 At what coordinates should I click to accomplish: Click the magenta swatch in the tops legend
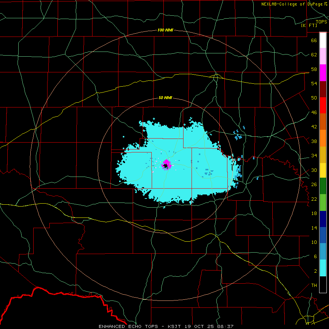pos(323,73)
